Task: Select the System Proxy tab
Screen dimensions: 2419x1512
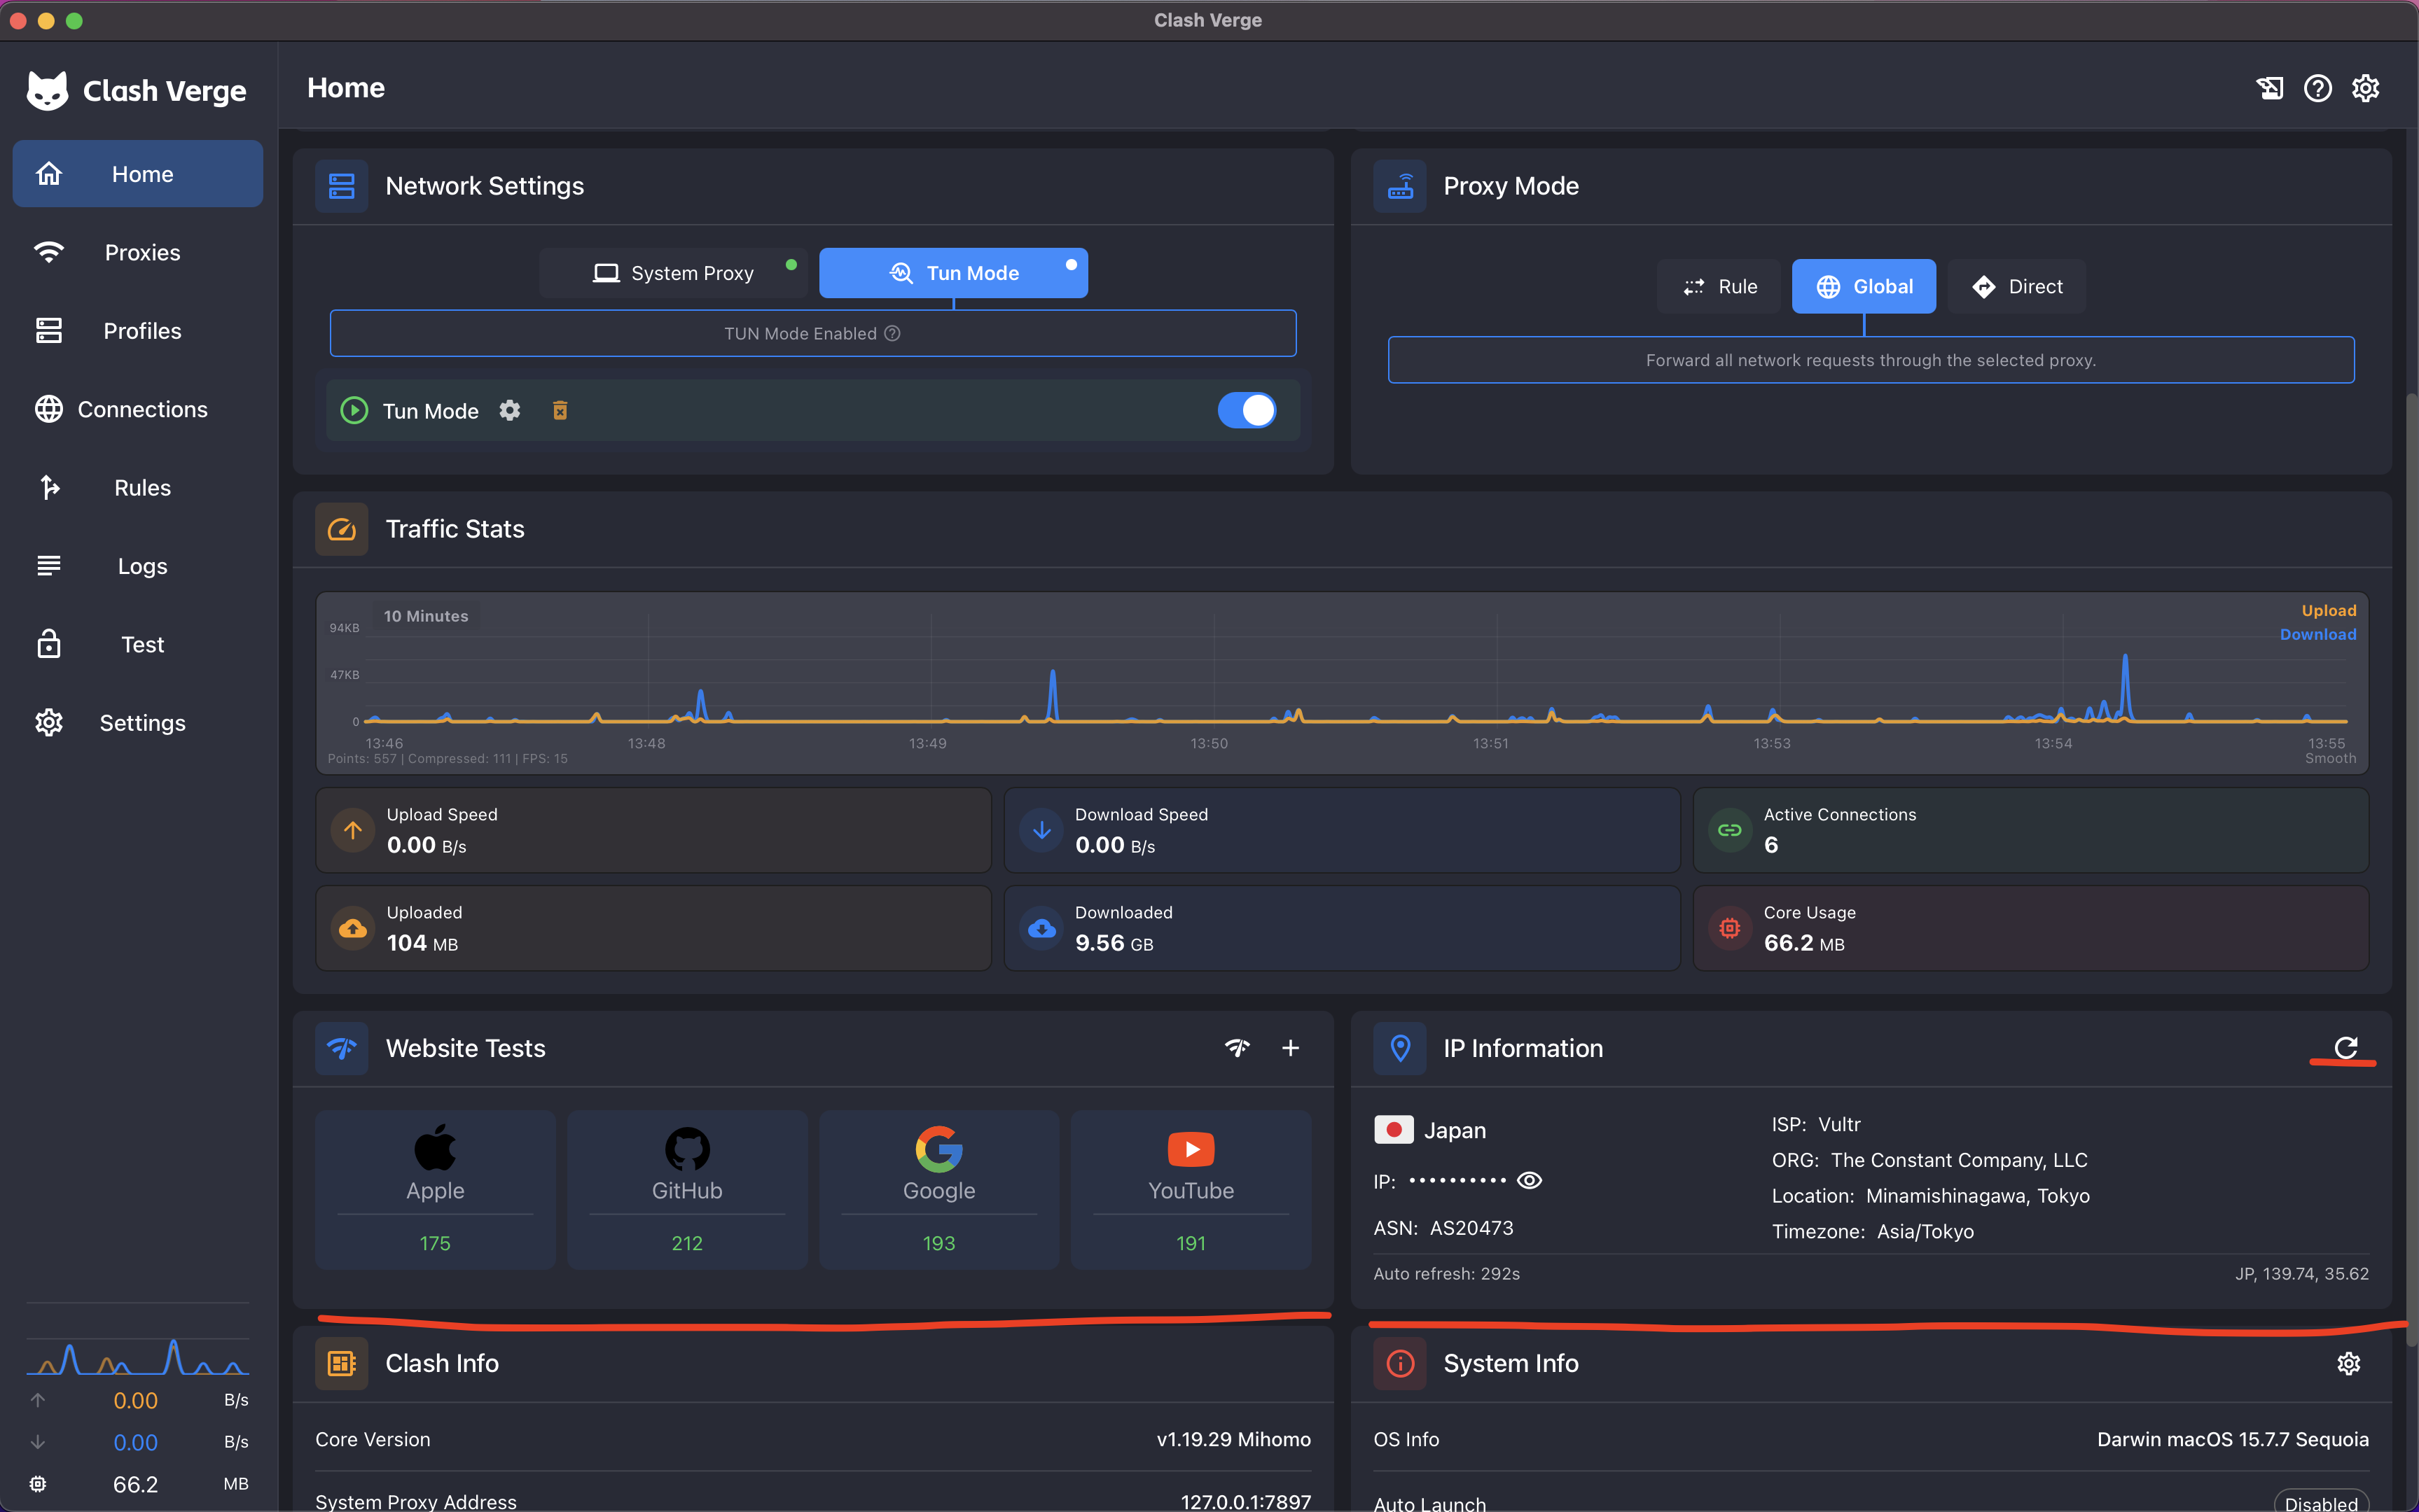Action: (673, 273)
